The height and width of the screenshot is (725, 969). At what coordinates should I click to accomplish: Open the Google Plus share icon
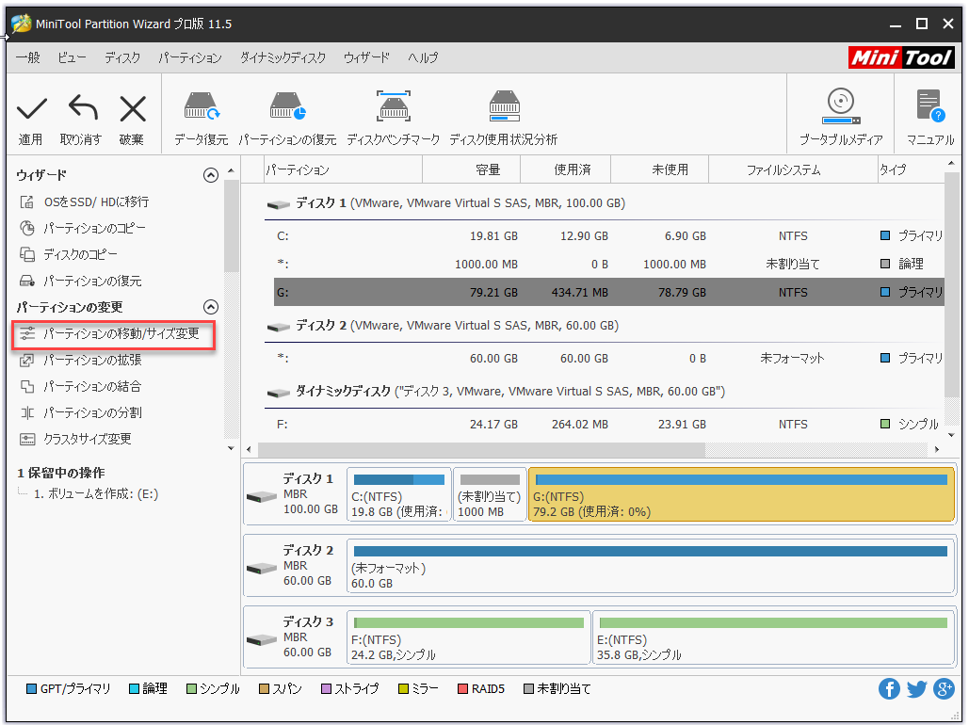click(944, 688)
